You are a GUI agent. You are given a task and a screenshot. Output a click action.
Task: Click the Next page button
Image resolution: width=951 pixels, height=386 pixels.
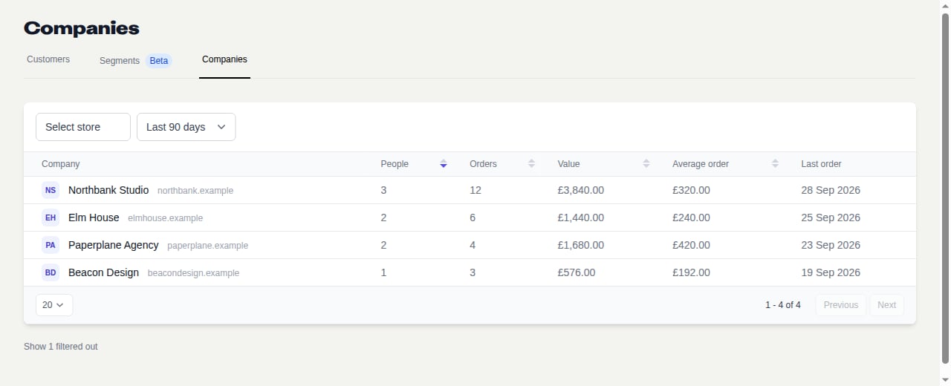pyautogui.click(x=887, y=305)
